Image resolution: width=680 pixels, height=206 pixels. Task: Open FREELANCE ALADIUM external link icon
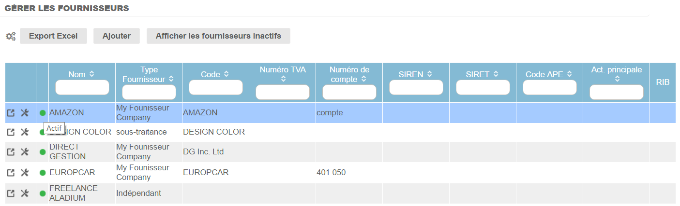pyautogui.click(x=11, y=193)
